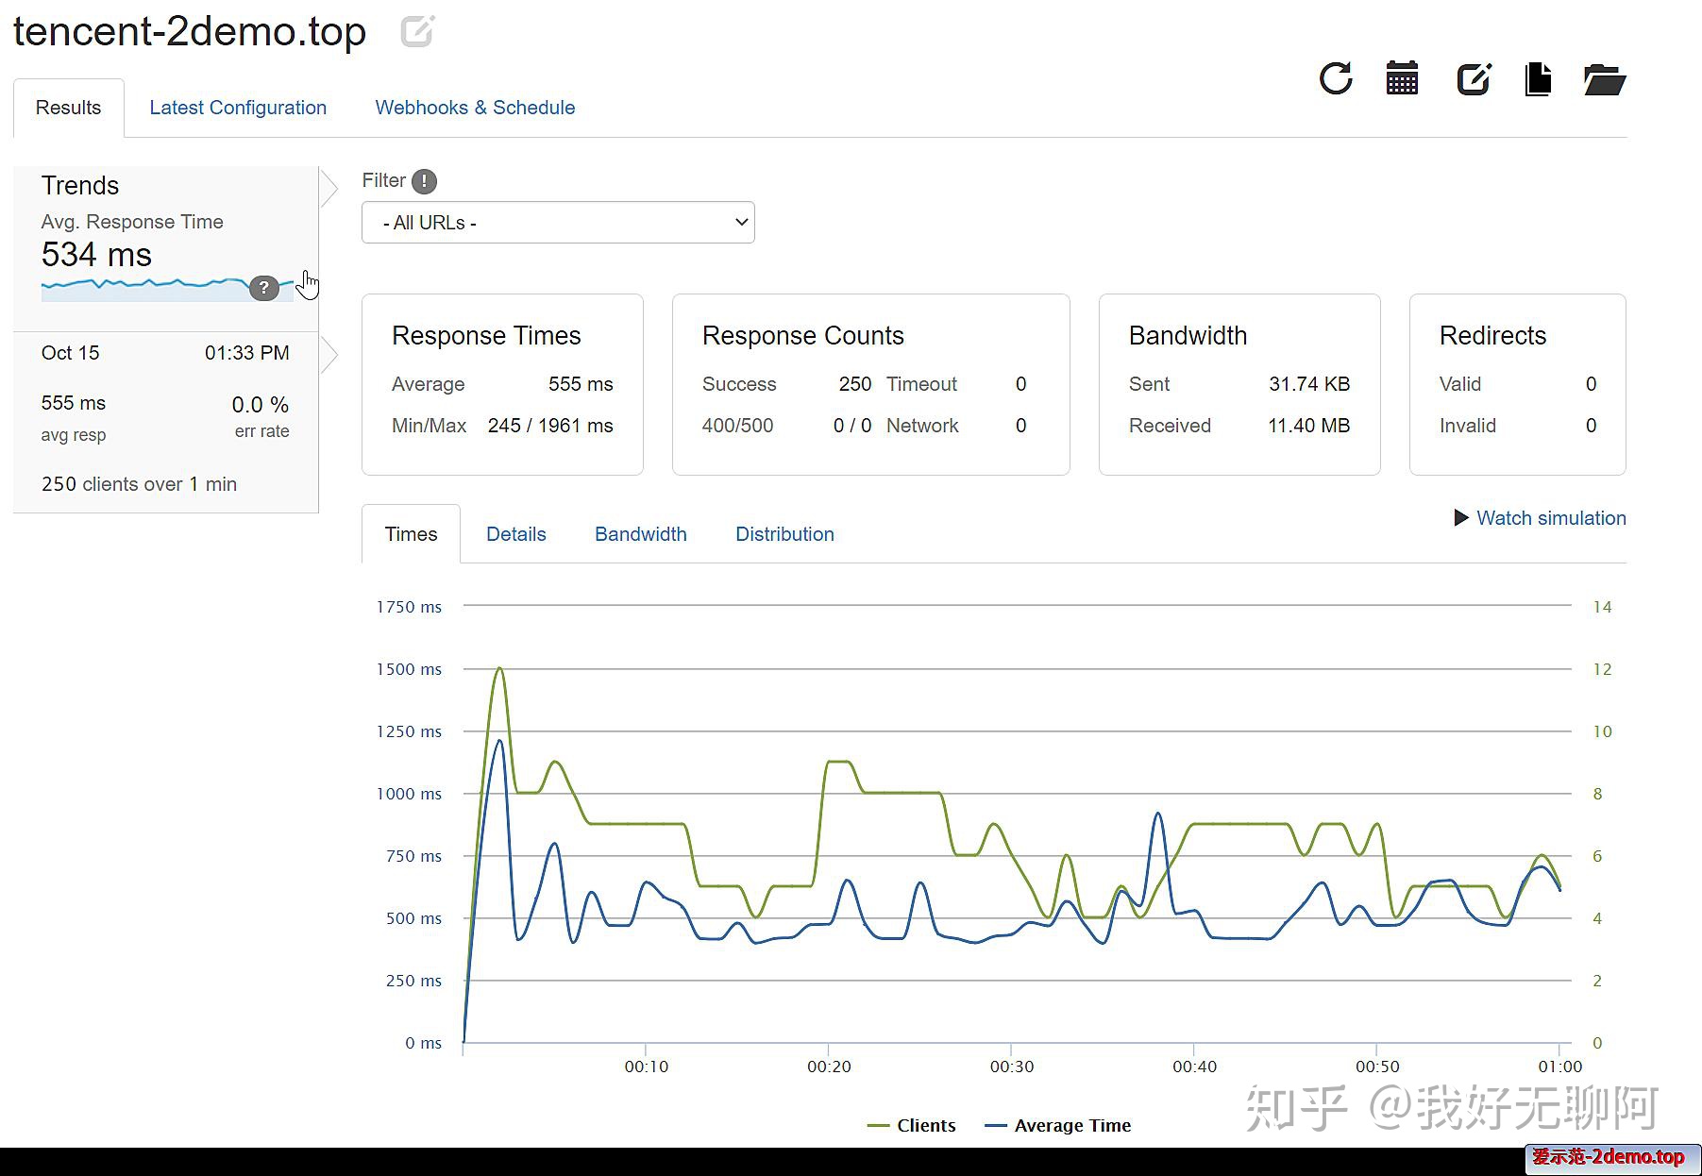This screenshot has width=1702, height=1176.
Task: Open the schedule calendar icon
Action: [x=1402, y=78]
